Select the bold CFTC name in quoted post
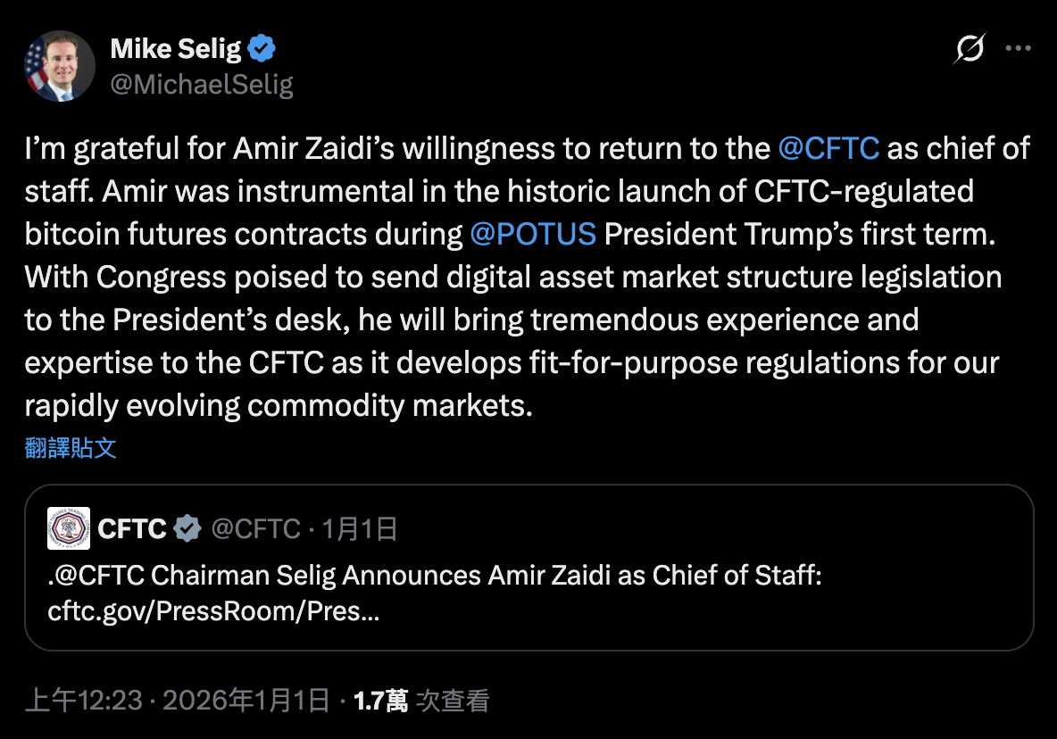Viewport: 1057px width, 739px height. 132,529
